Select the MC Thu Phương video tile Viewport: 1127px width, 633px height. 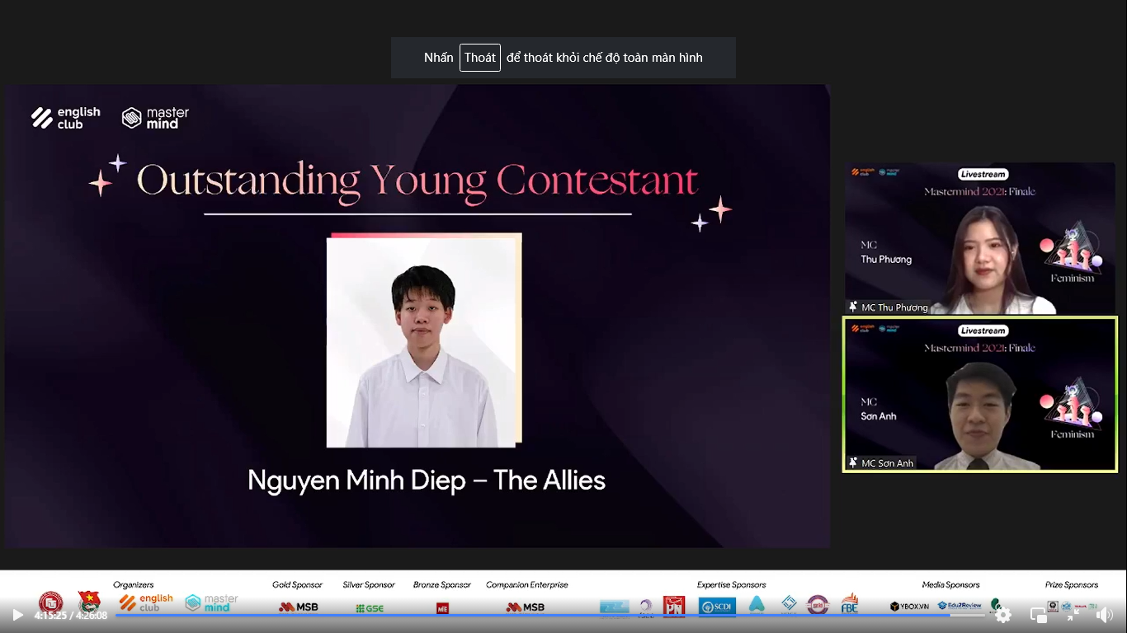click(979, 238)
